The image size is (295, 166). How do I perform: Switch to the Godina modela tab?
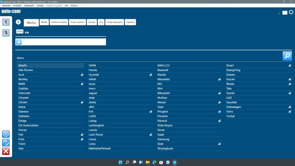tap(59, 22)
